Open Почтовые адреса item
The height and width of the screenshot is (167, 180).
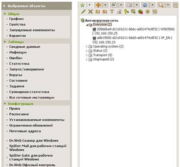coord(25,131)
